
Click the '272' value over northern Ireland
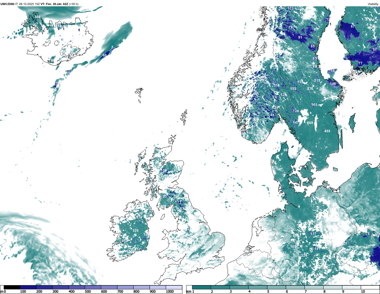point(140,217)
